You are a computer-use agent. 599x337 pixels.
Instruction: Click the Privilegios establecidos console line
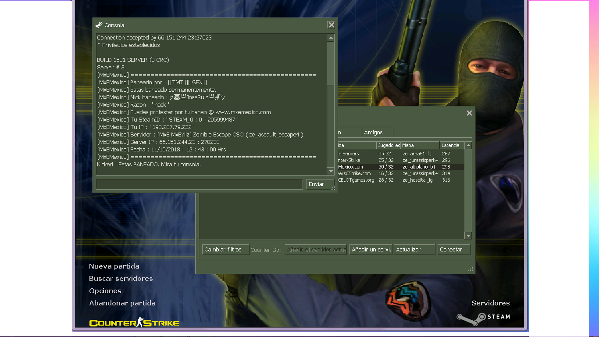(x=128, y=45)
